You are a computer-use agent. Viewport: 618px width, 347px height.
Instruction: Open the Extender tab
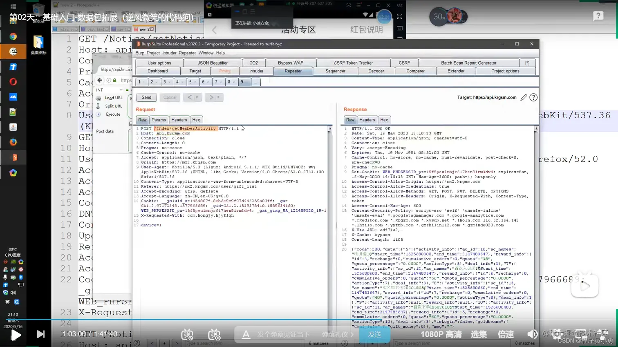pyautogui.click(x=456, y=71)
